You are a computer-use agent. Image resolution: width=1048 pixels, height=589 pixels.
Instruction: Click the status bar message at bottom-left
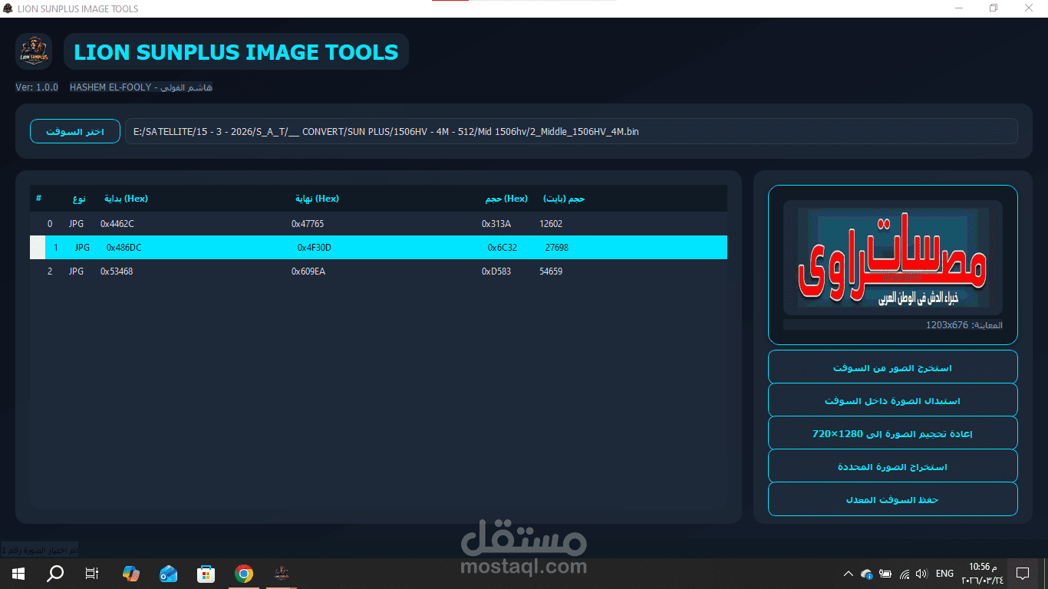pos(39,551)
